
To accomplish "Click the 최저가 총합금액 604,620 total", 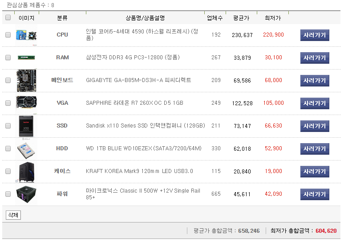I will [304, 231].
